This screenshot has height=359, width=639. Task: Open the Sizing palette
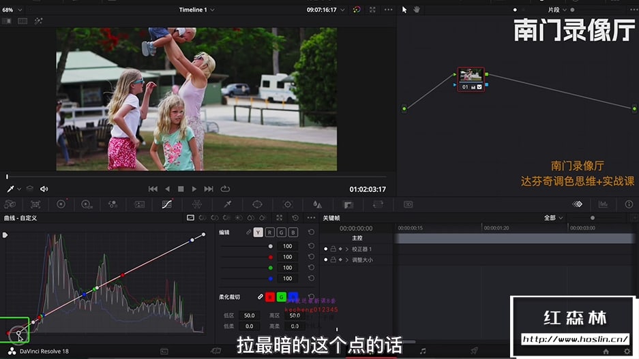coord(378,204)
